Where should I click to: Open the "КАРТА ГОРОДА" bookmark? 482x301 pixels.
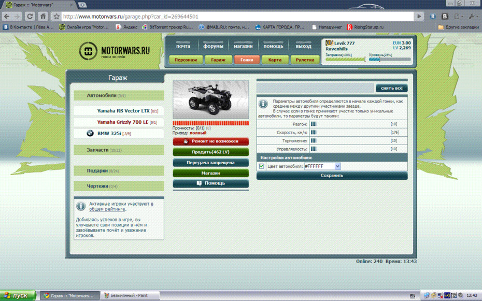(280, 27)
